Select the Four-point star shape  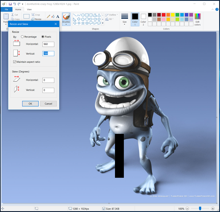pyautogui.click(x=79, y=23)
